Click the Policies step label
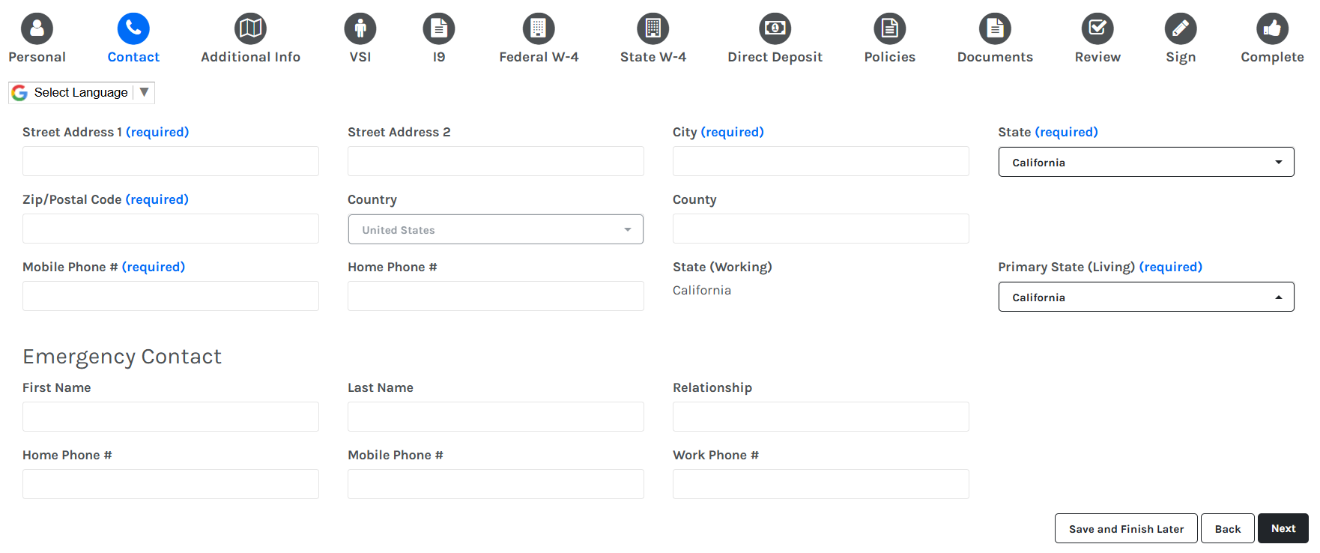 tap(890, 57)
